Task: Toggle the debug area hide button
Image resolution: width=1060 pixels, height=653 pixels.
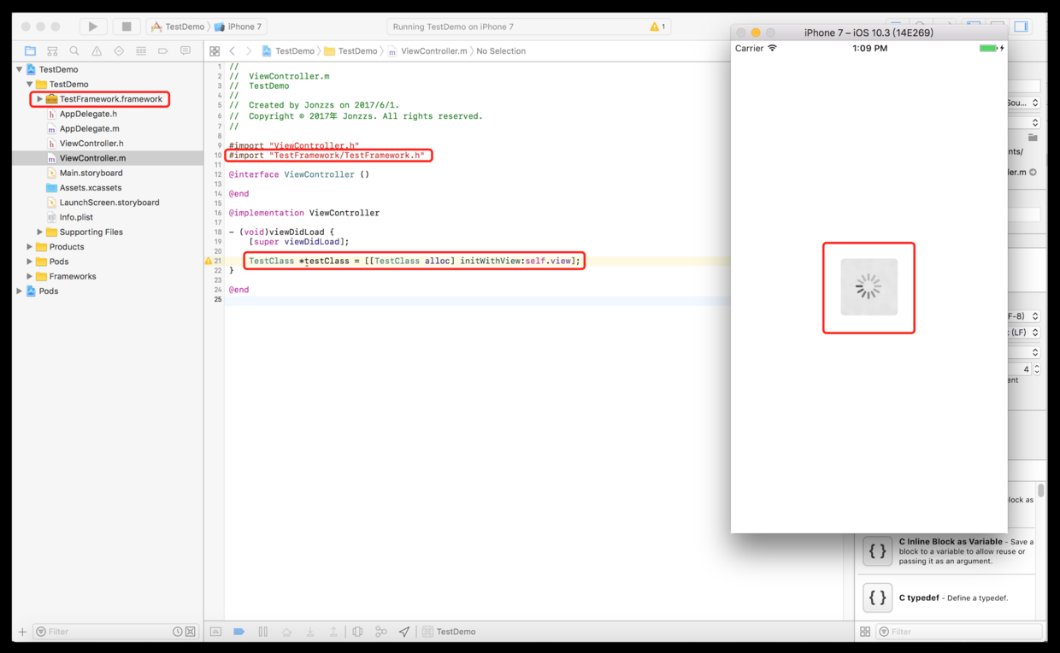Action: [215, 632]
